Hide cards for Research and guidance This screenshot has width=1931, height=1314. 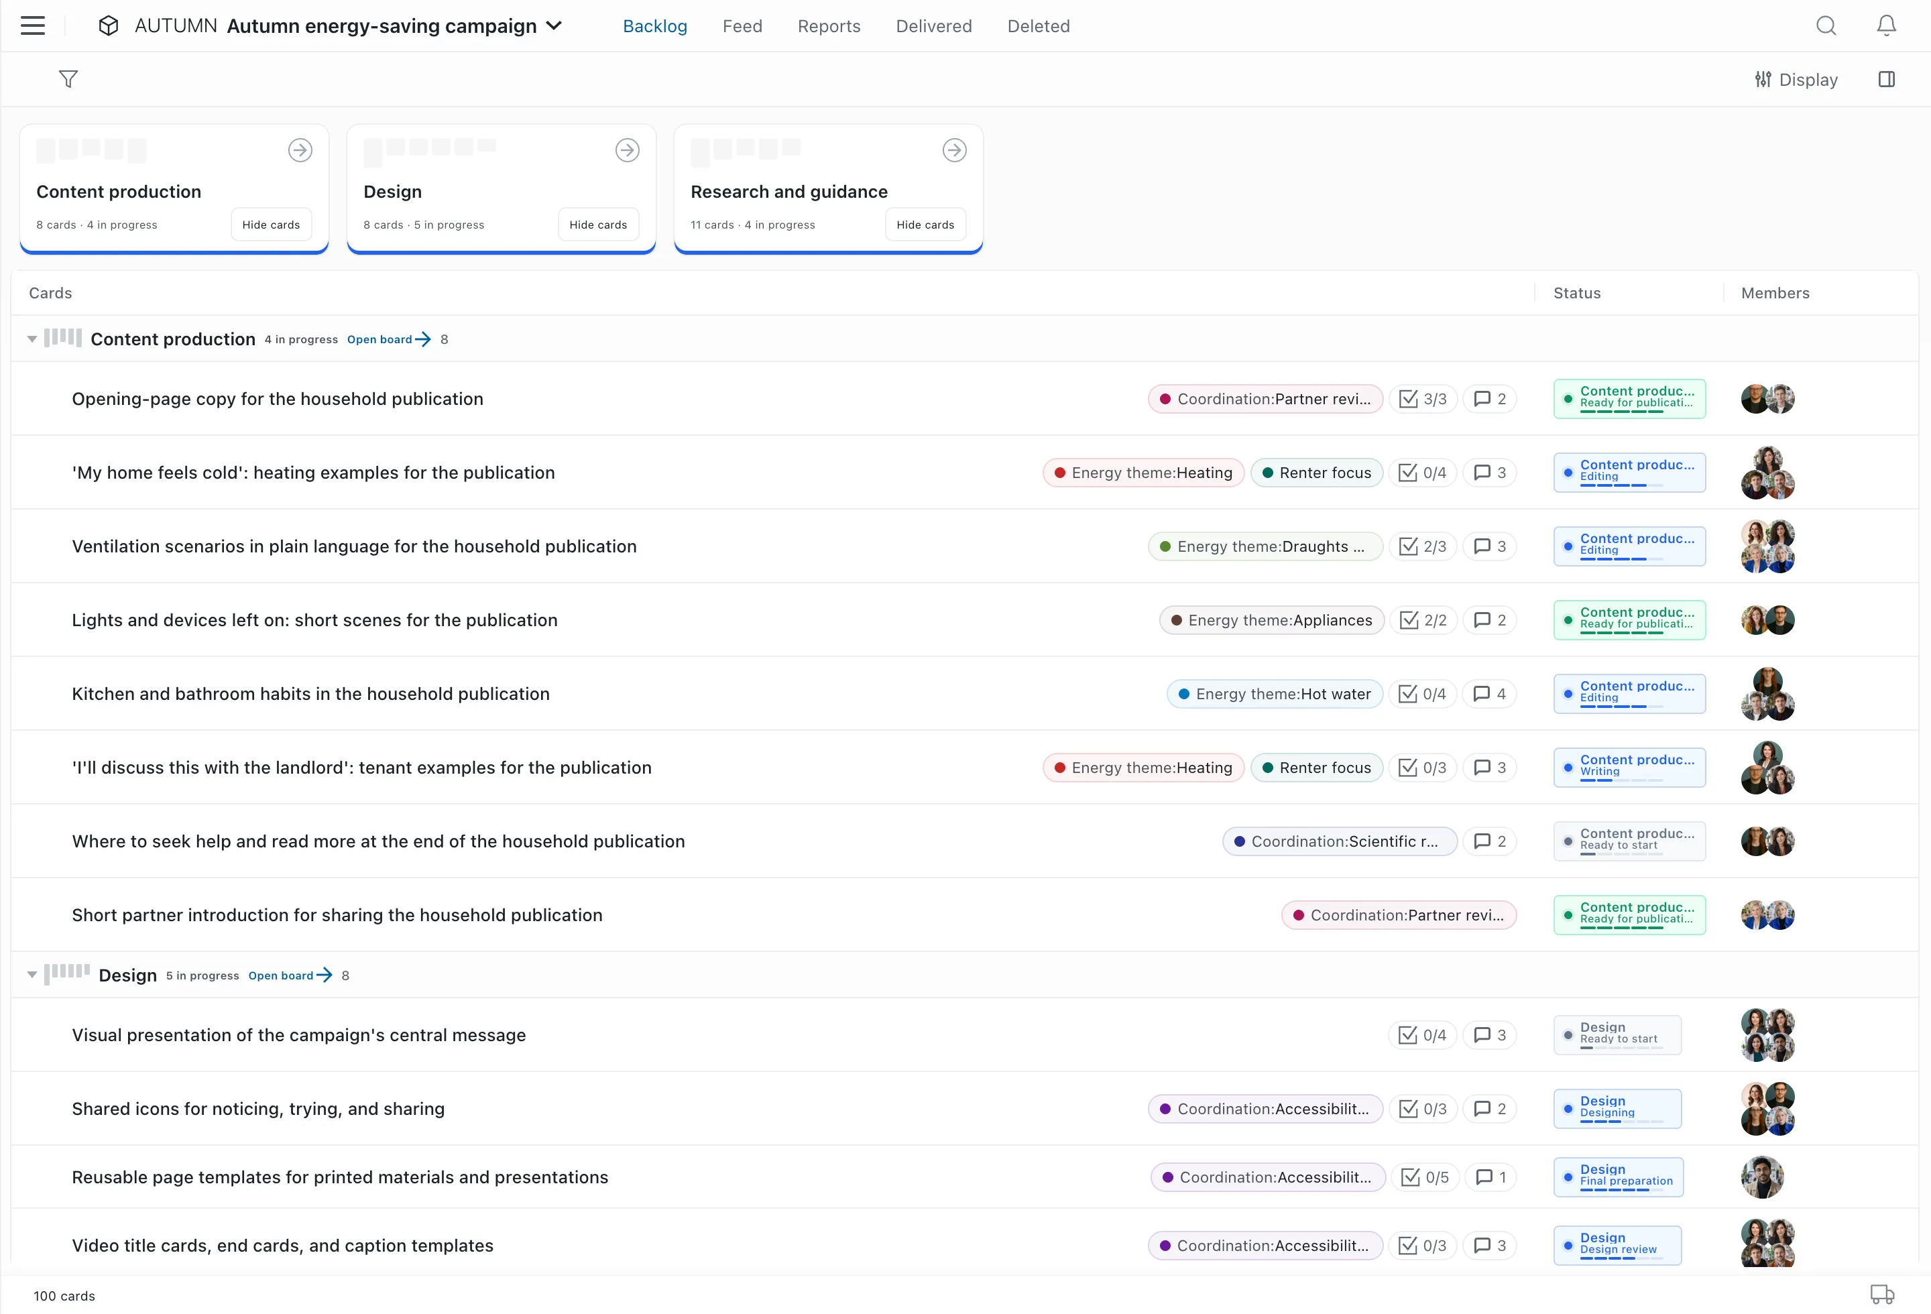point(926,225)
